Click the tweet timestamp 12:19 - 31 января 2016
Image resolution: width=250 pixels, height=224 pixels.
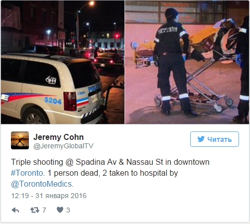pyautogui.click(x=49, y=196)
